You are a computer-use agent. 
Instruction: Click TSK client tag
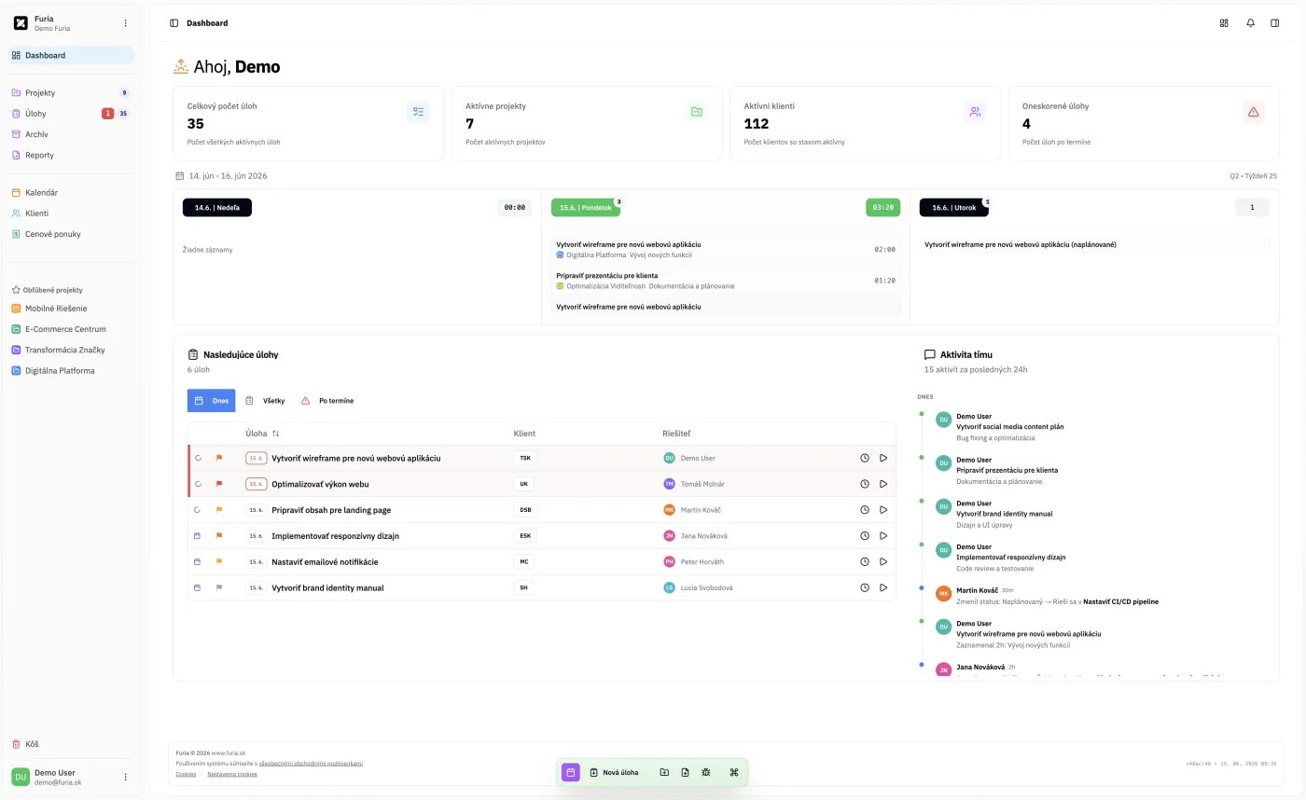pyautogui.click(x=525, y=458)
